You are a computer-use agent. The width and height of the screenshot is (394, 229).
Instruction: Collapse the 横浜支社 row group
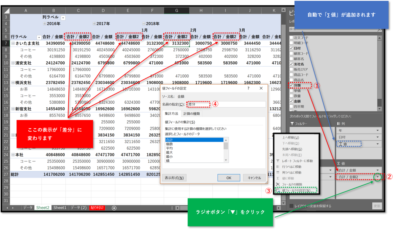(x=13, y=83)
